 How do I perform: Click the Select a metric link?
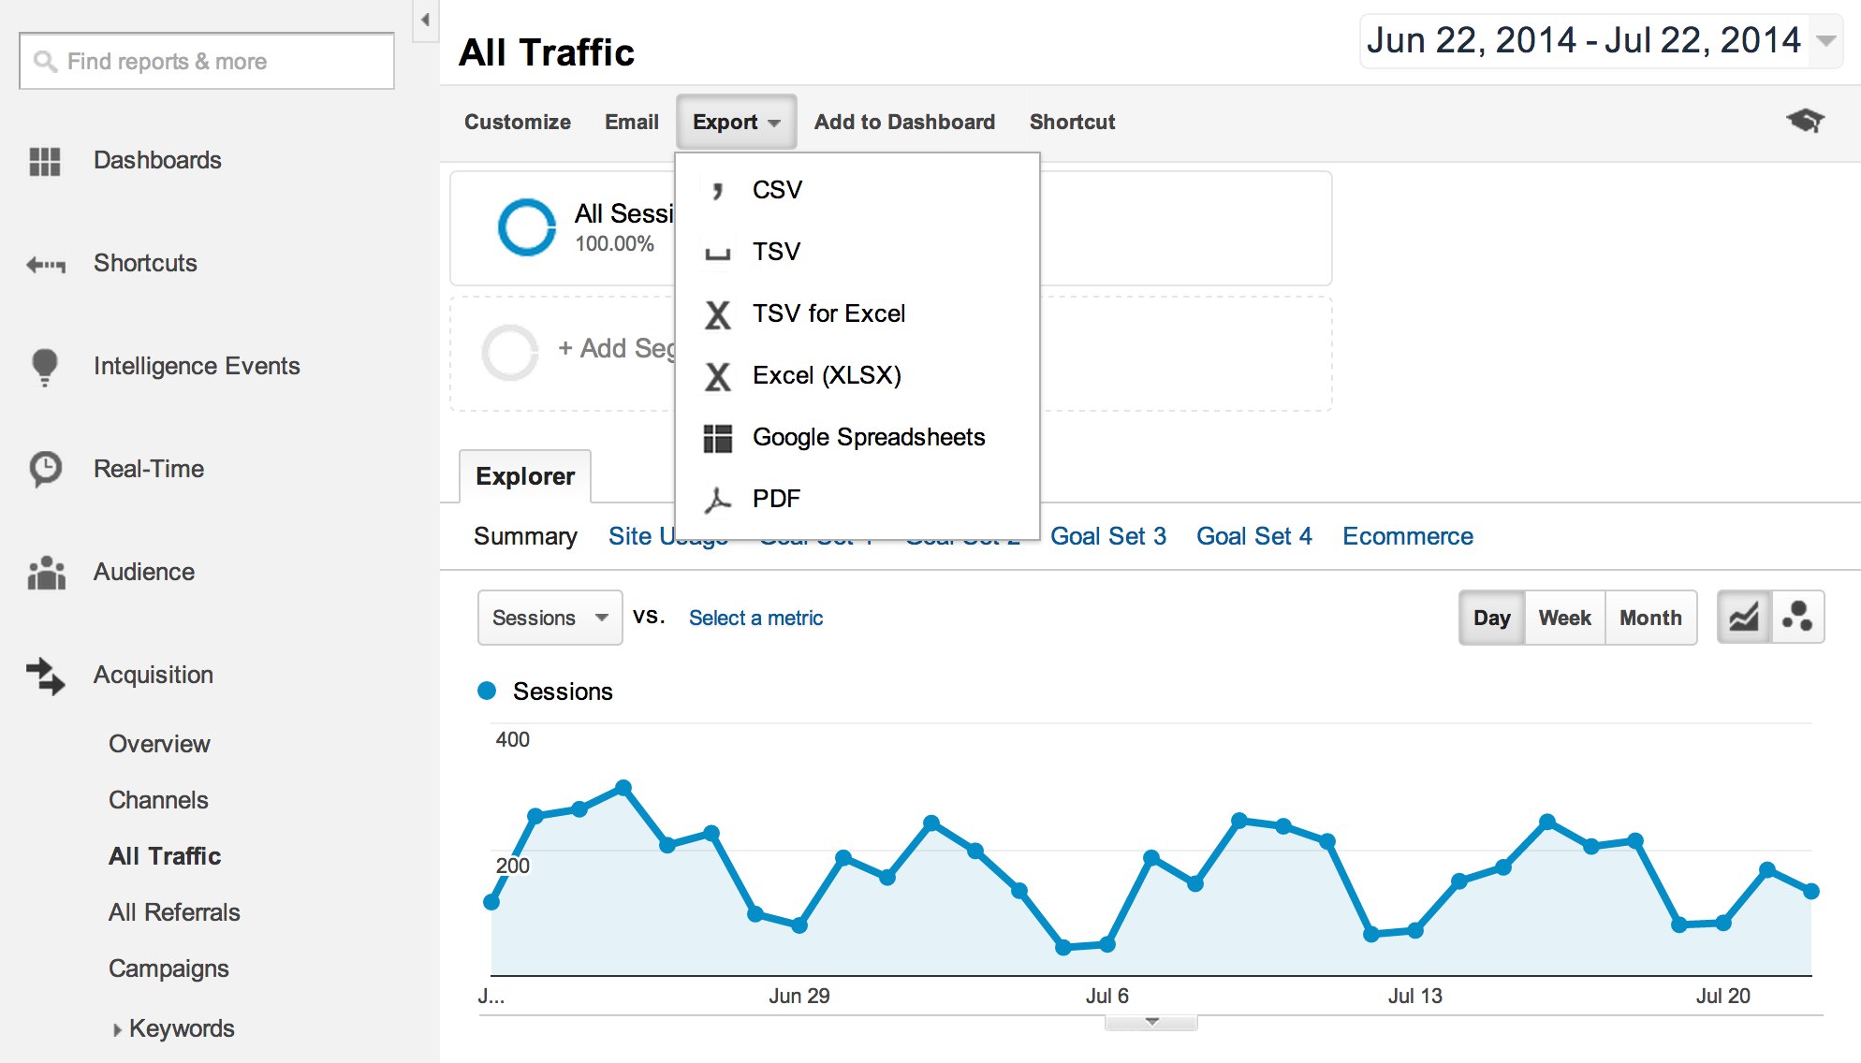coord(755,618)
